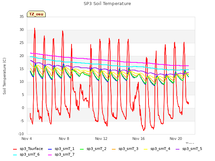Click the magenta sp3_smT_7 legend swatch

[x=50, y=155]
